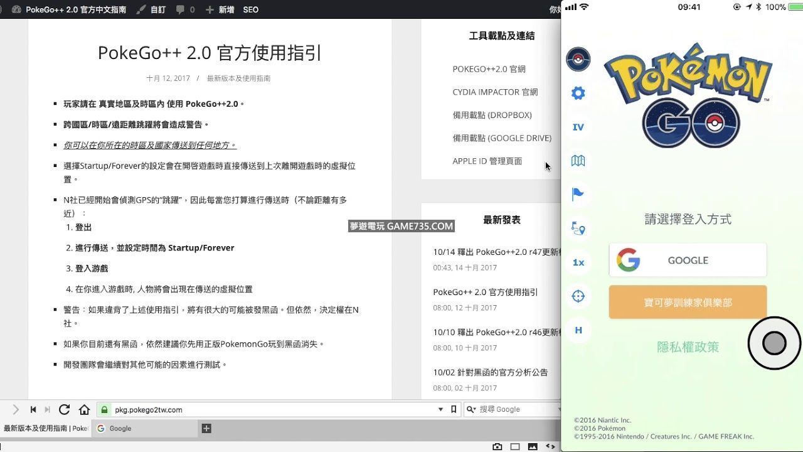Tap the IV checker icon
This screenshot has height=452, width=803.
pos(578,127)
